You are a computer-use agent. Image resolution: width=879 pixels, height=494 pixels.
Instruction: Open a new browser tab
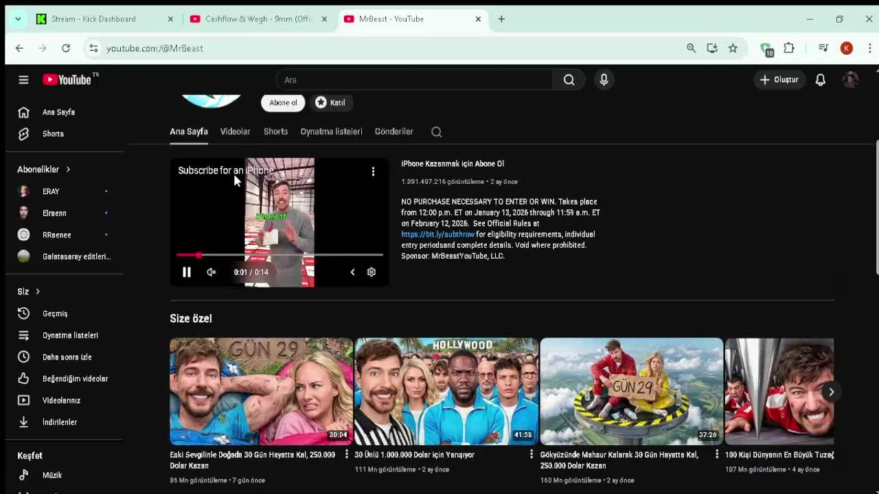(x=501, y=19)
